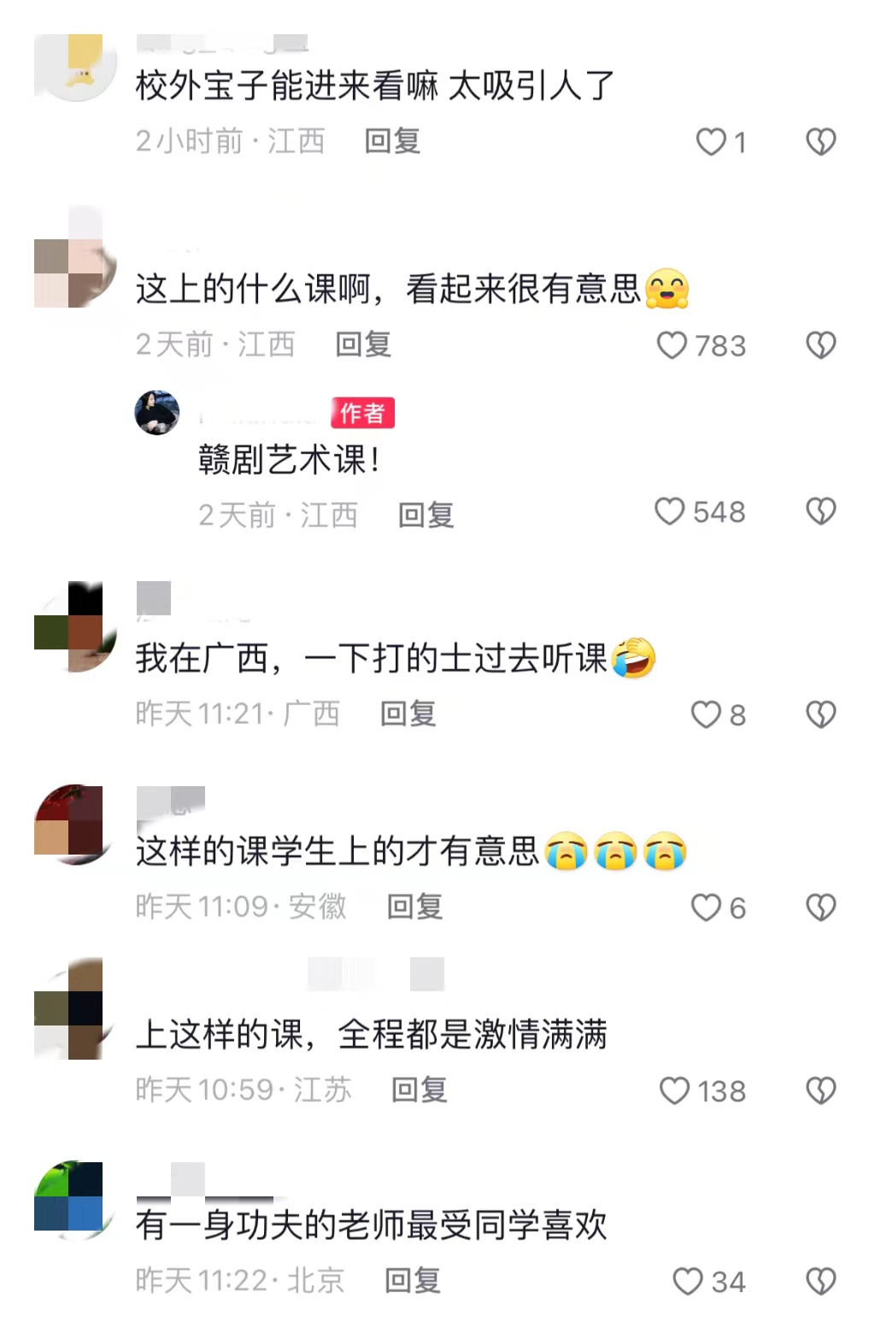
Task: Dislike the author's reply comment
Action: 821,511
